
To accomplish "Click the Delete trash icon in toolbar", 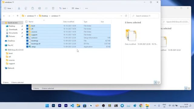I will (x=53, y=8).
